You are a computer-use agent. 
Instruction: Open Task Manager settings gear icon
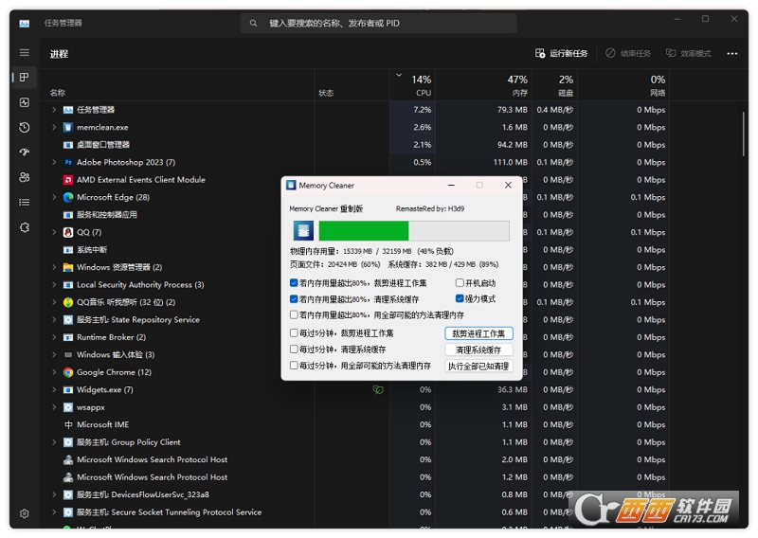(x=25, y=513)
